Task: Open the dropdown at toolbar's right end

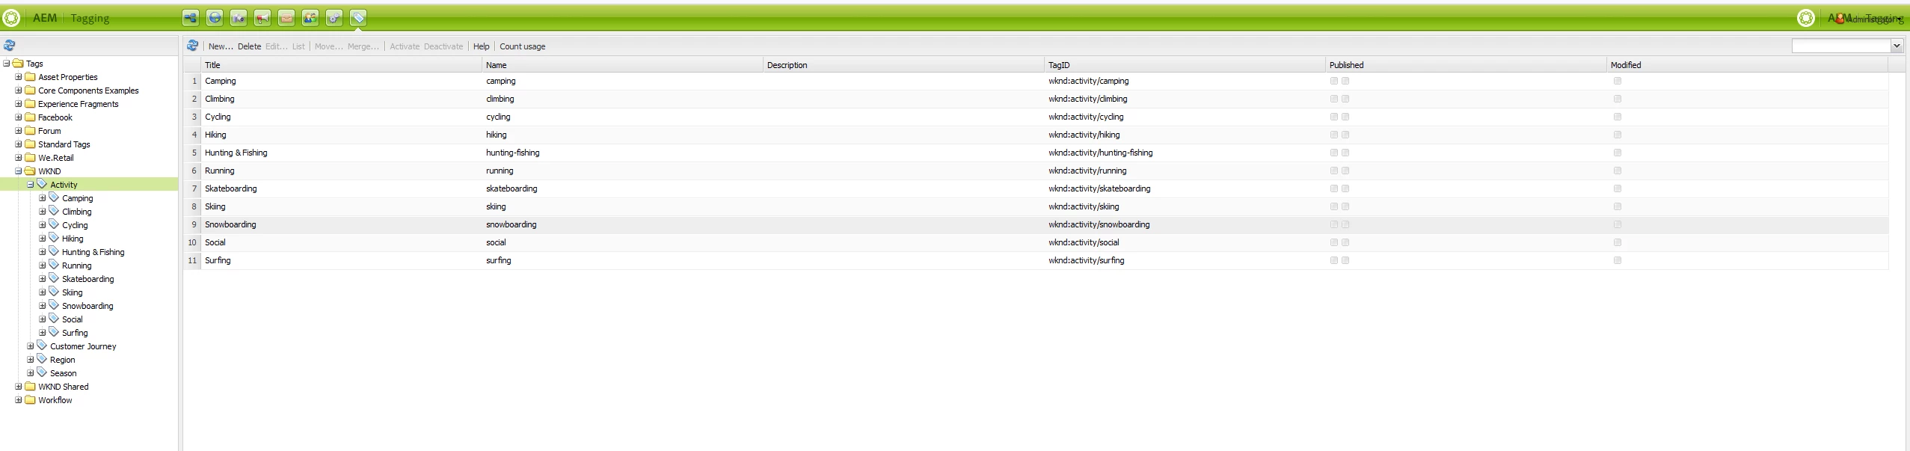Action: [1896, 46]
